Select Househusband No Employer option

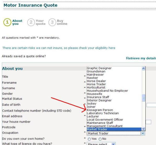107,91
